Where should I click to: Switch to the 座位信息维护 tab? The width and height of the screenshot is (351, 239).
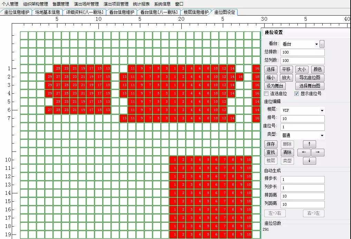(16, 11)
